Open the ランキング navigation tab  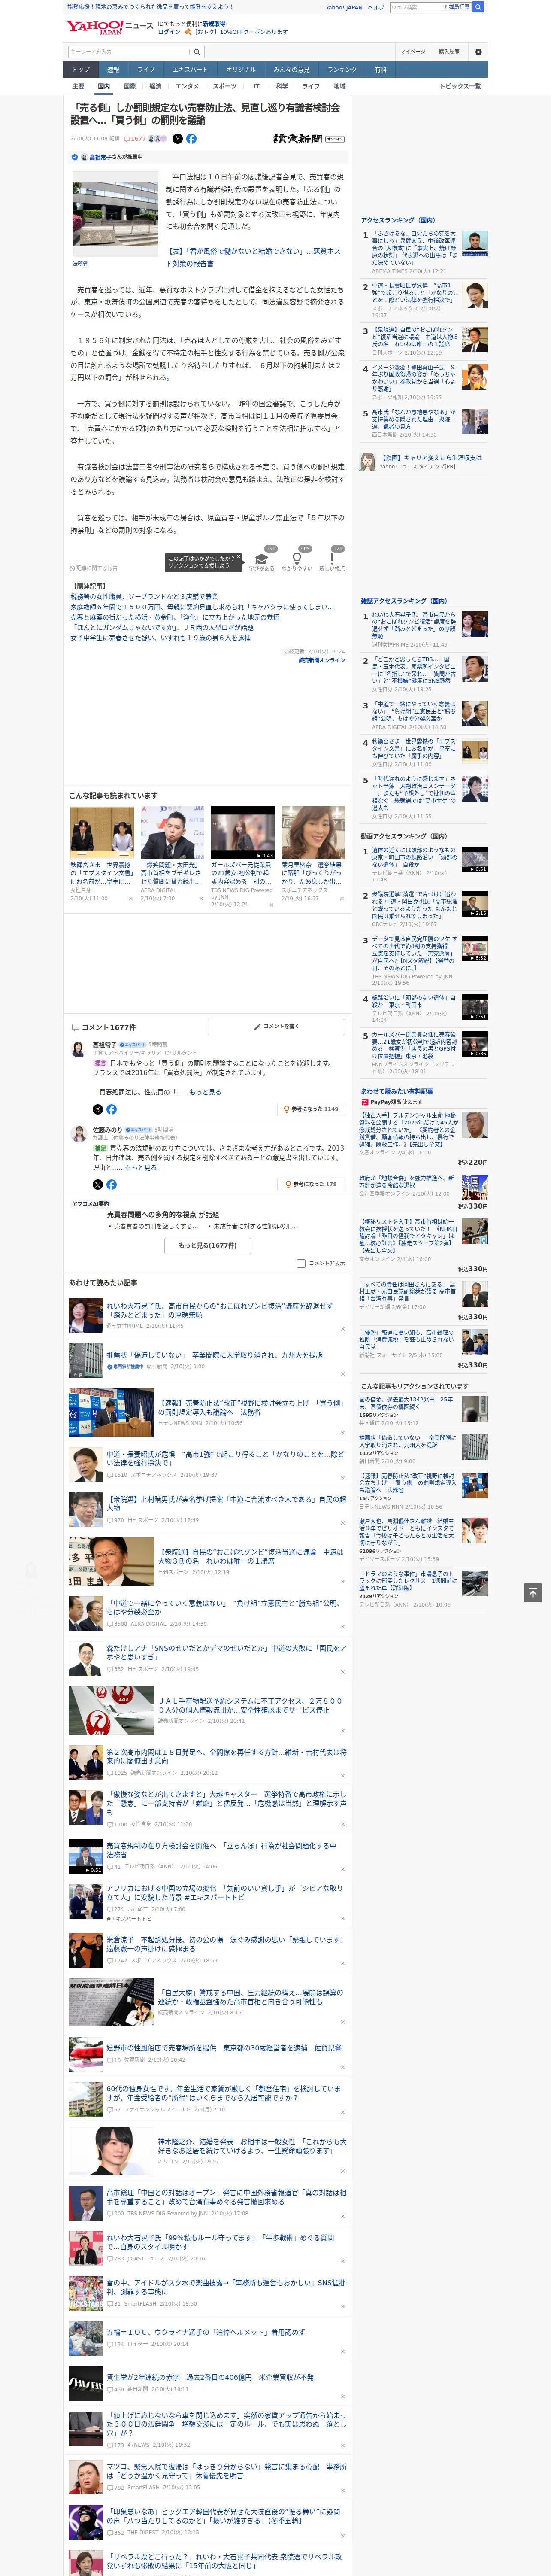(342, 70)
